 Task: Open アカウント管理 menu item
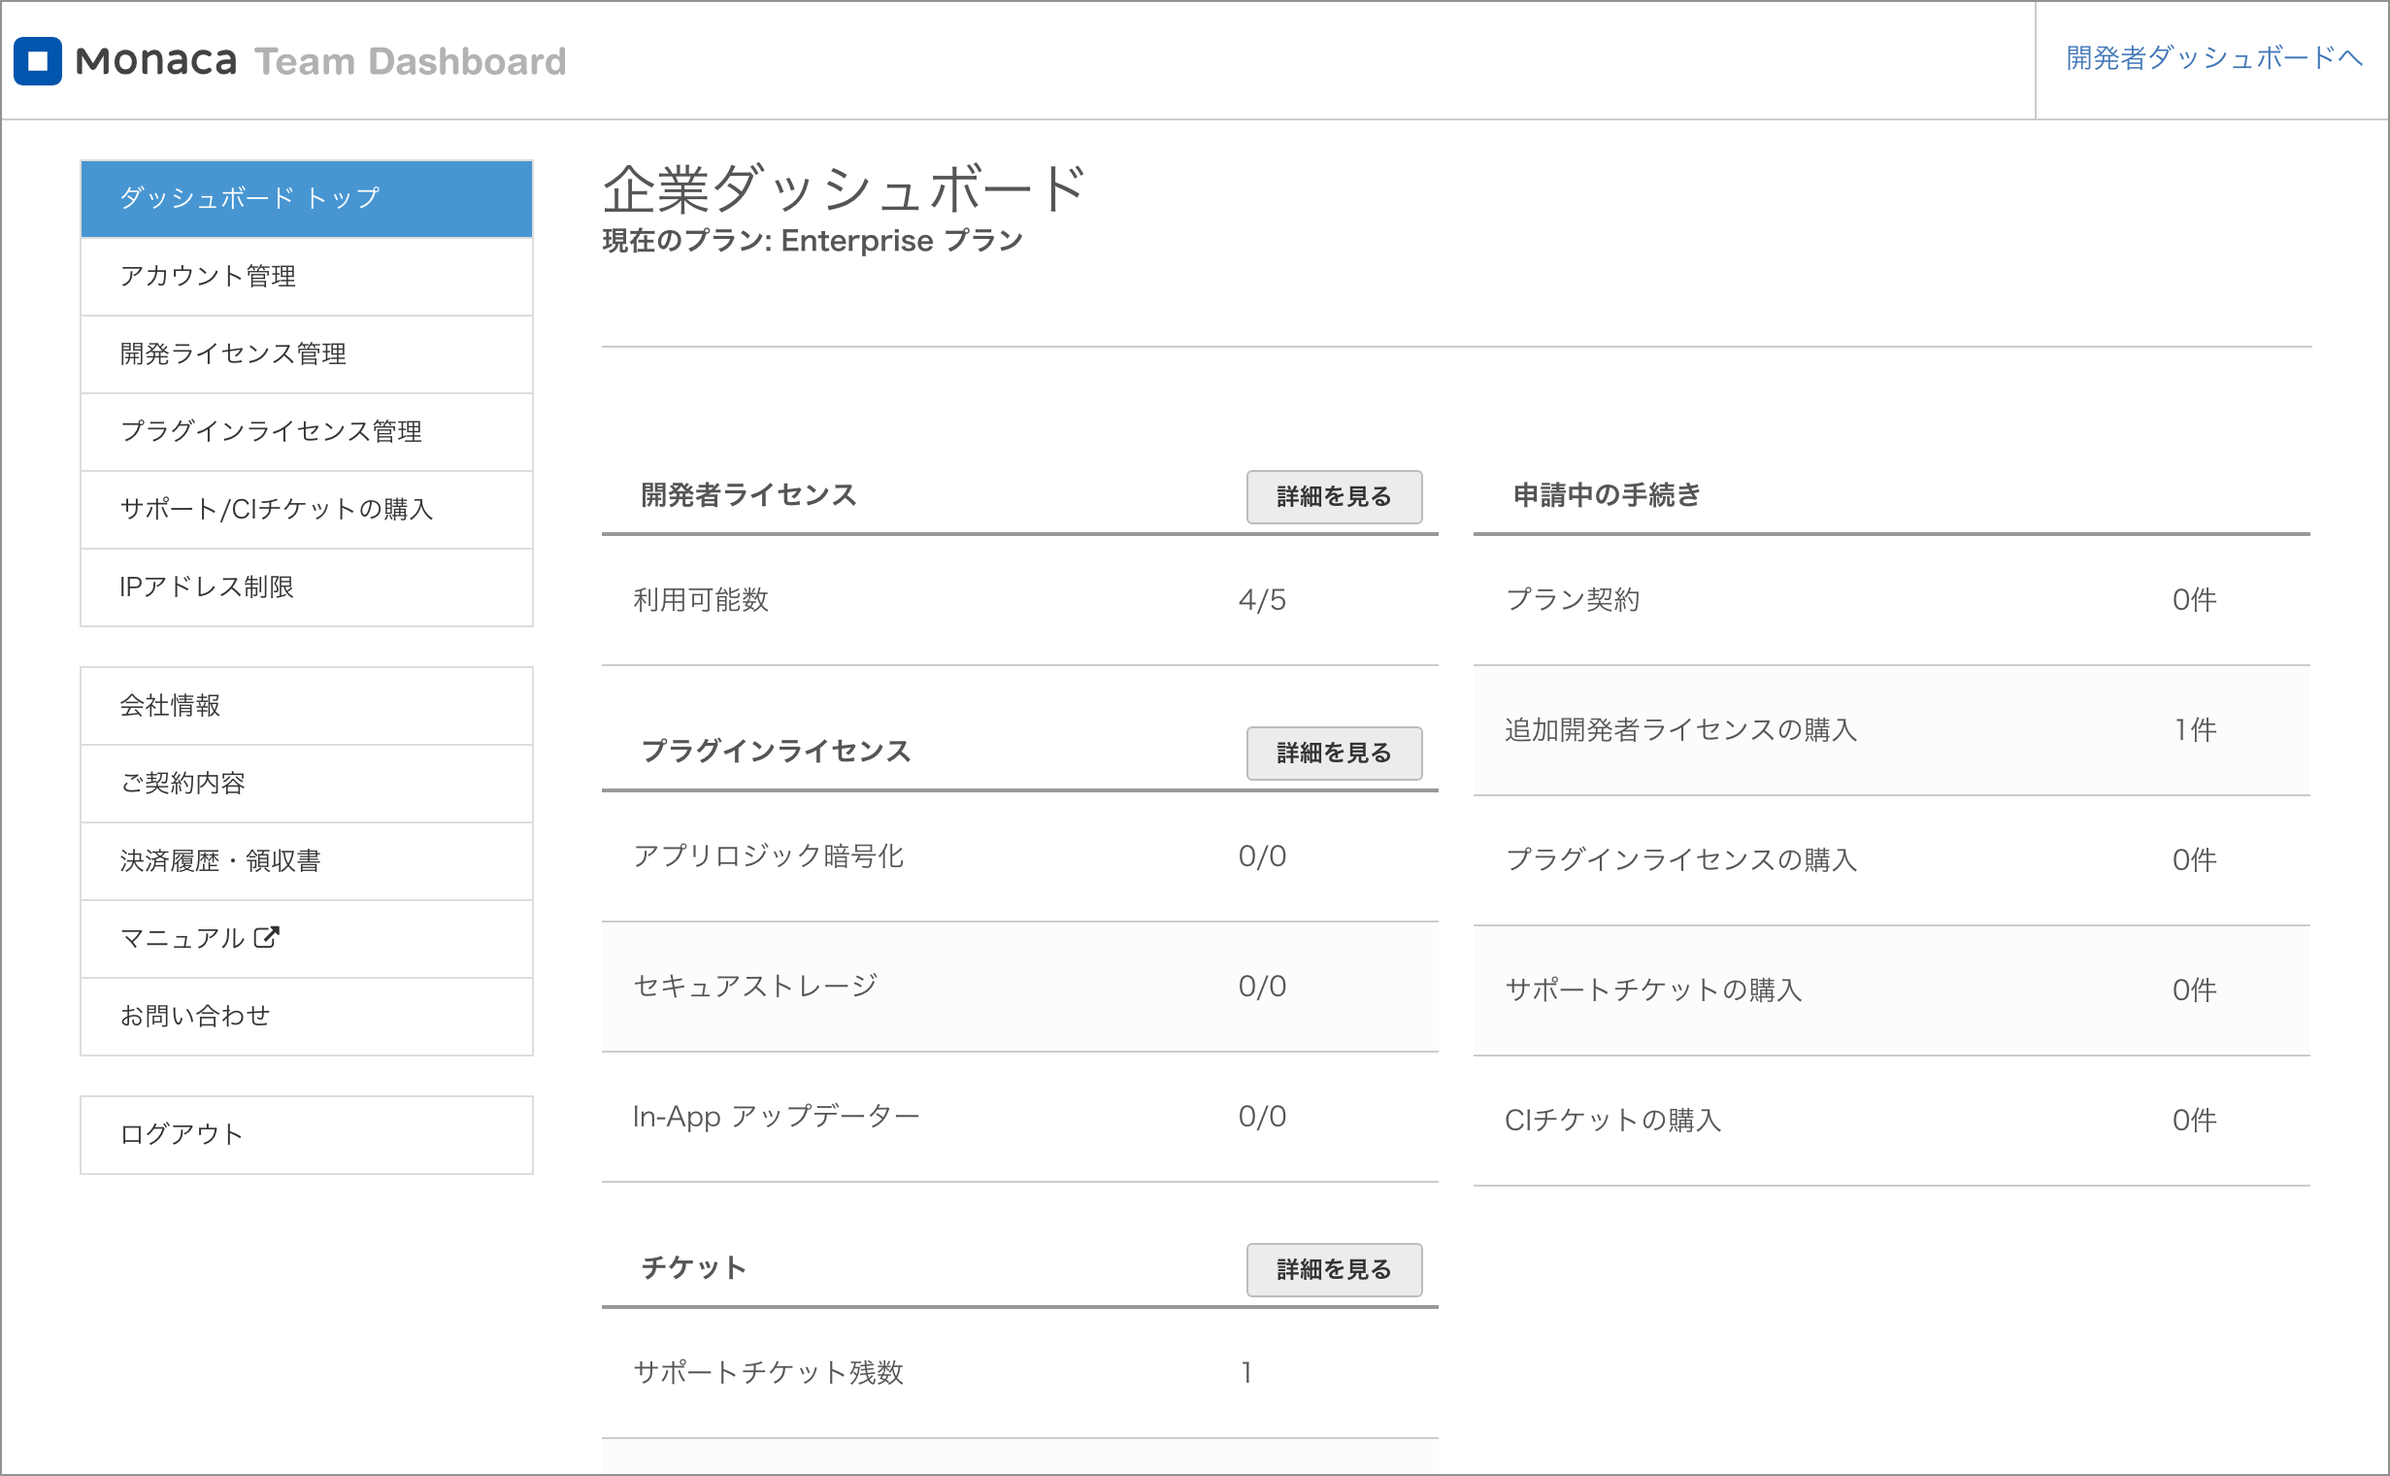[x=307, y=276]
